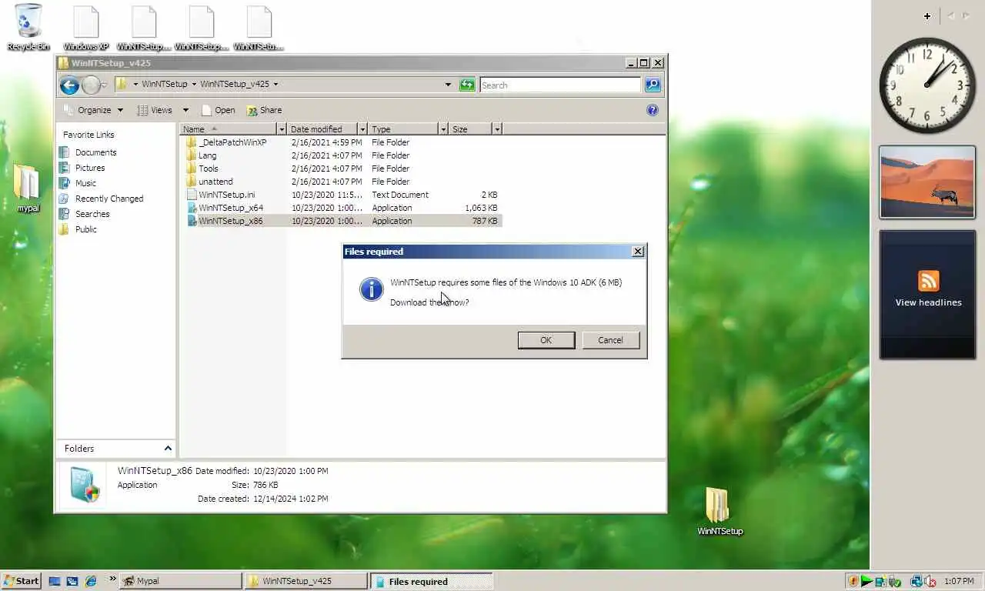Viewport: 985px width, 591px height.
Task: Select the WinNTSetup folder icon on desktop
Action: point(720,511)
